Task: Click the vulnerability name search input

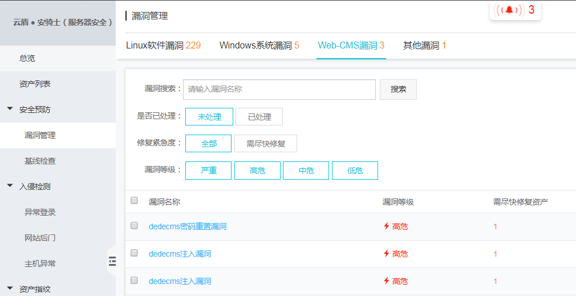Action: point(279,89)
